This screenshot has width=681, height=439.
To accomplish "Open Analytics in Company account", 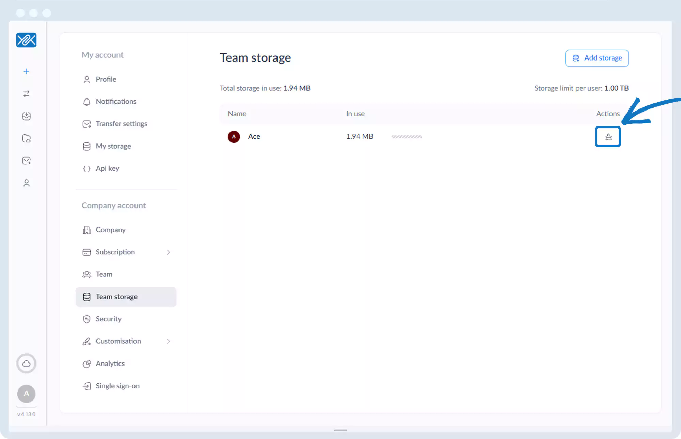I will point(110,364).
